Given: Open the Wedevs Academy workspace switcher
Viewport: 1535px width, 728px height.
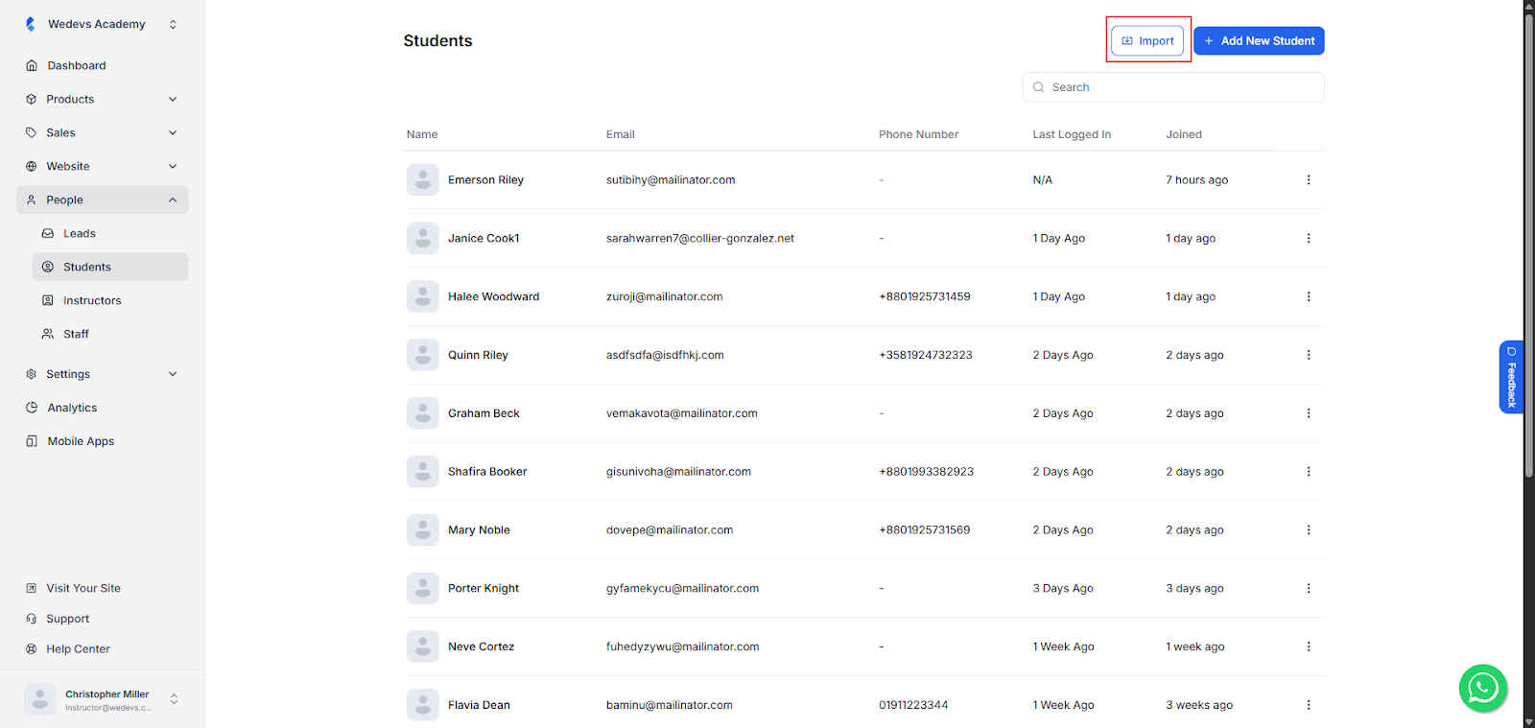Looking at the screenshot, I should coord(173,24).
